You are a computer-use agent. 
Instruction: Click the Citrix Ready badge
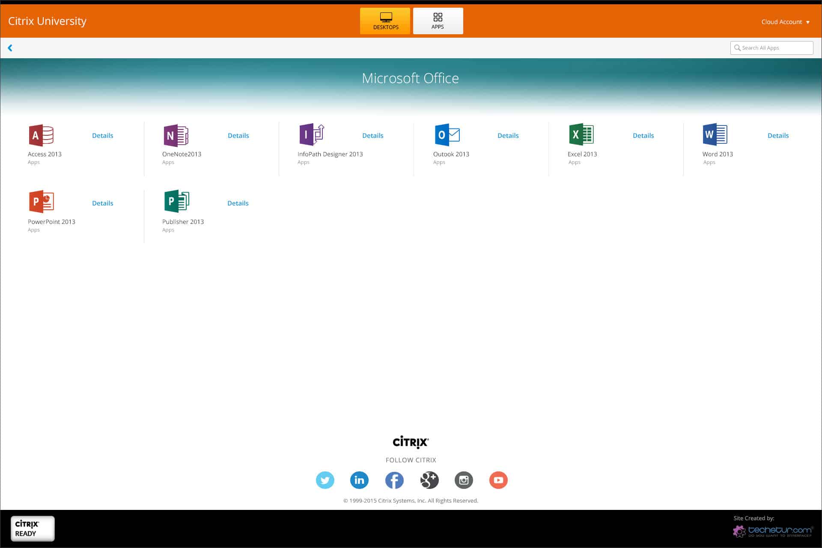33,529
